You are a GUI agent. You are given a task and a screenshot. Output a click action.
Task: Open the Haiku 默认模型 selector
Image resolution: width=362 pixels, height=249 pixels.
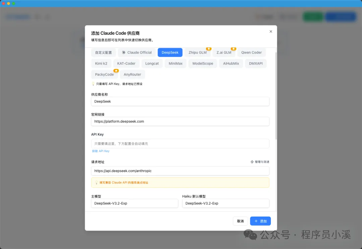226,204
